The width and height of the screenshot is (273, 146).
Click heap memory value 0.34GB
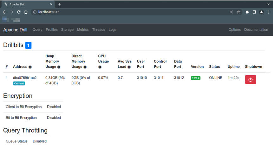coord(55,80)
